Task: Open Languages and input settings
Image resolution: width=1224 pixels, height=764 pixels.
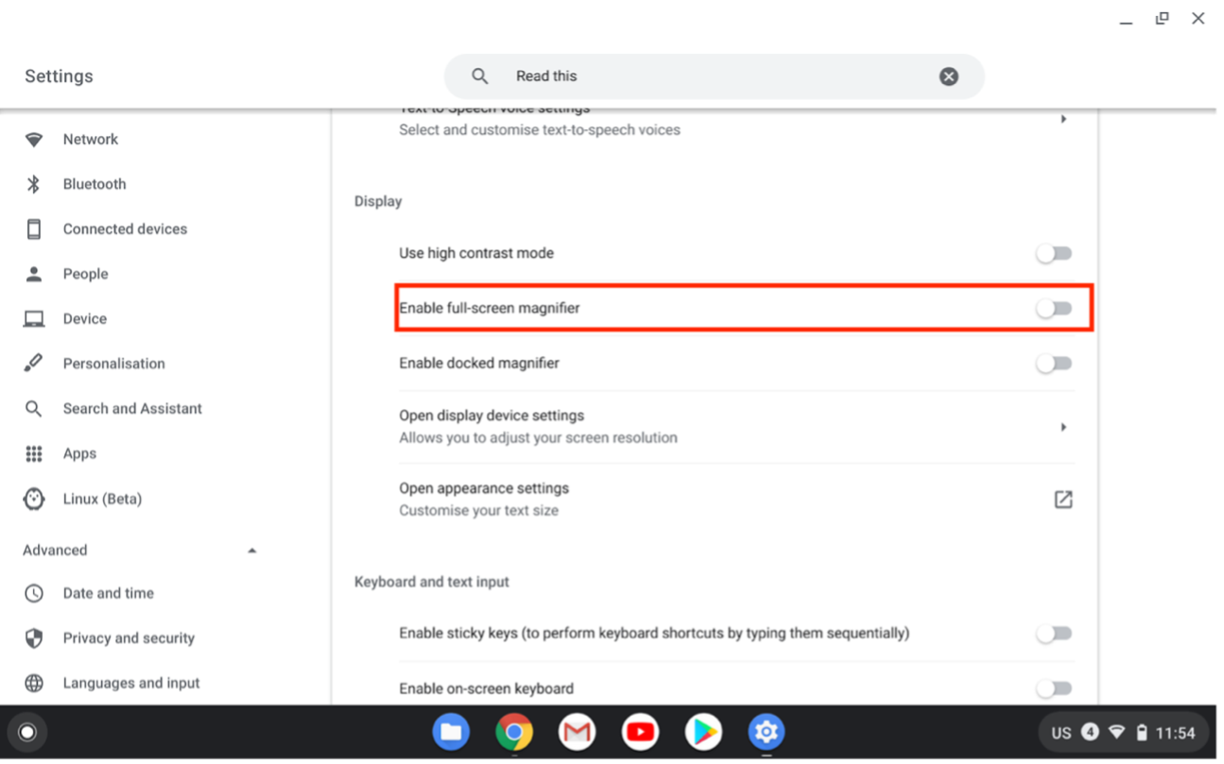Action: click(x=130, y=683)
